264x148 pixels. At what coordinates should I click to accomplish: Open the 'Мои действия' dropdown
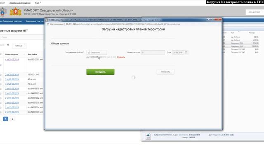point(255,12)
